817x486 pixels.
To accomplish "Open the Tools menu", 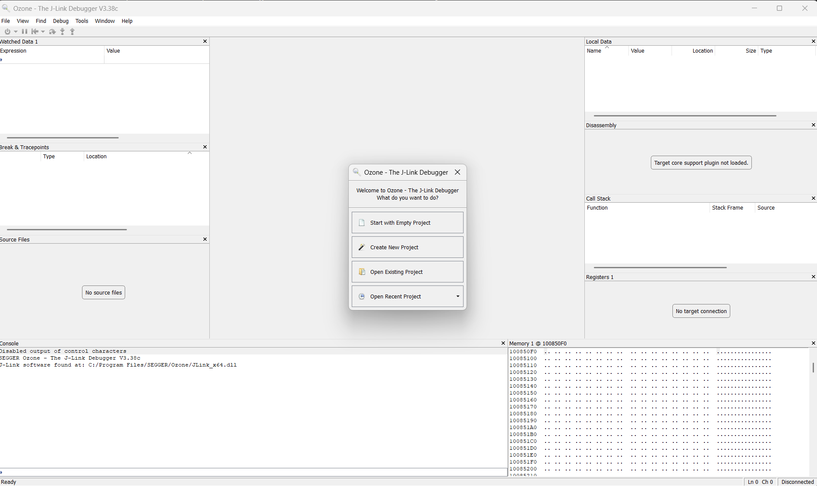I will click(82, 21).
